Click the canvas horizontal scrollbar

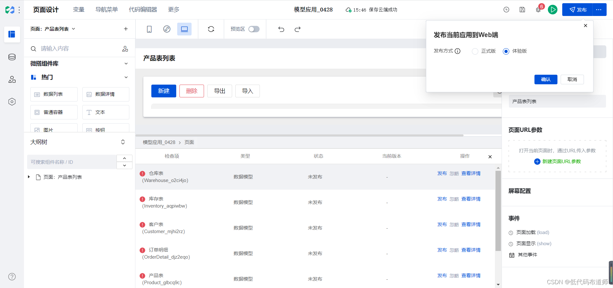(x=299, y=135)
